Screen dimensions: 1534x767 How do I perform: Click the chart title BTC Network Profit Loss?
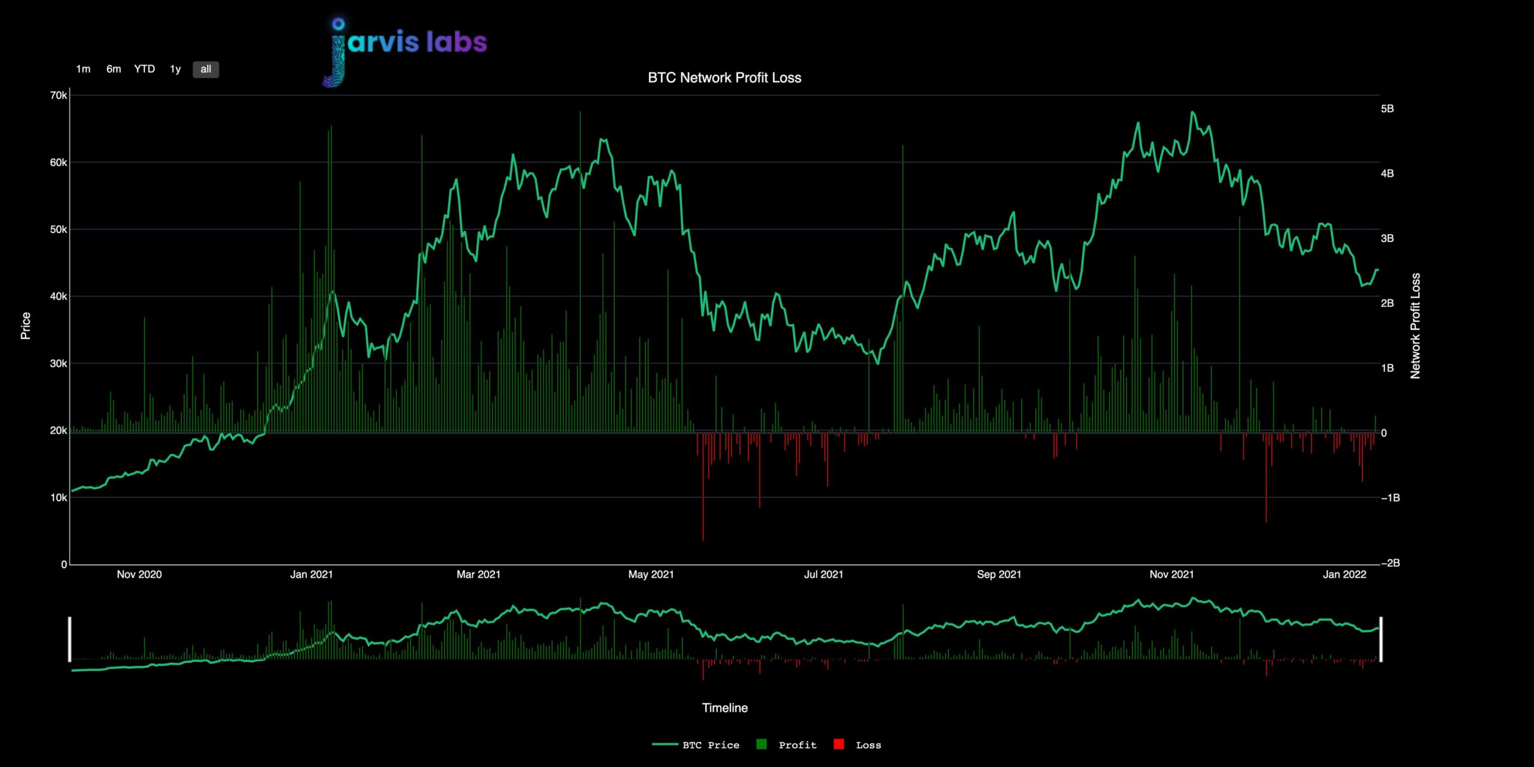[724, 78]
